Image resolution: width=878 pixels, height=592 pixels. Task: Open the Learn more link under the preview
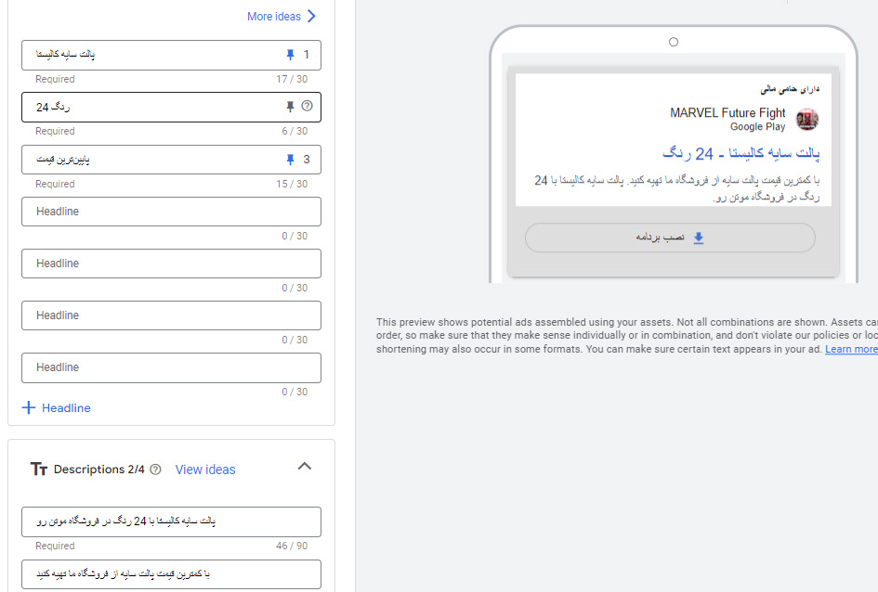851,349
